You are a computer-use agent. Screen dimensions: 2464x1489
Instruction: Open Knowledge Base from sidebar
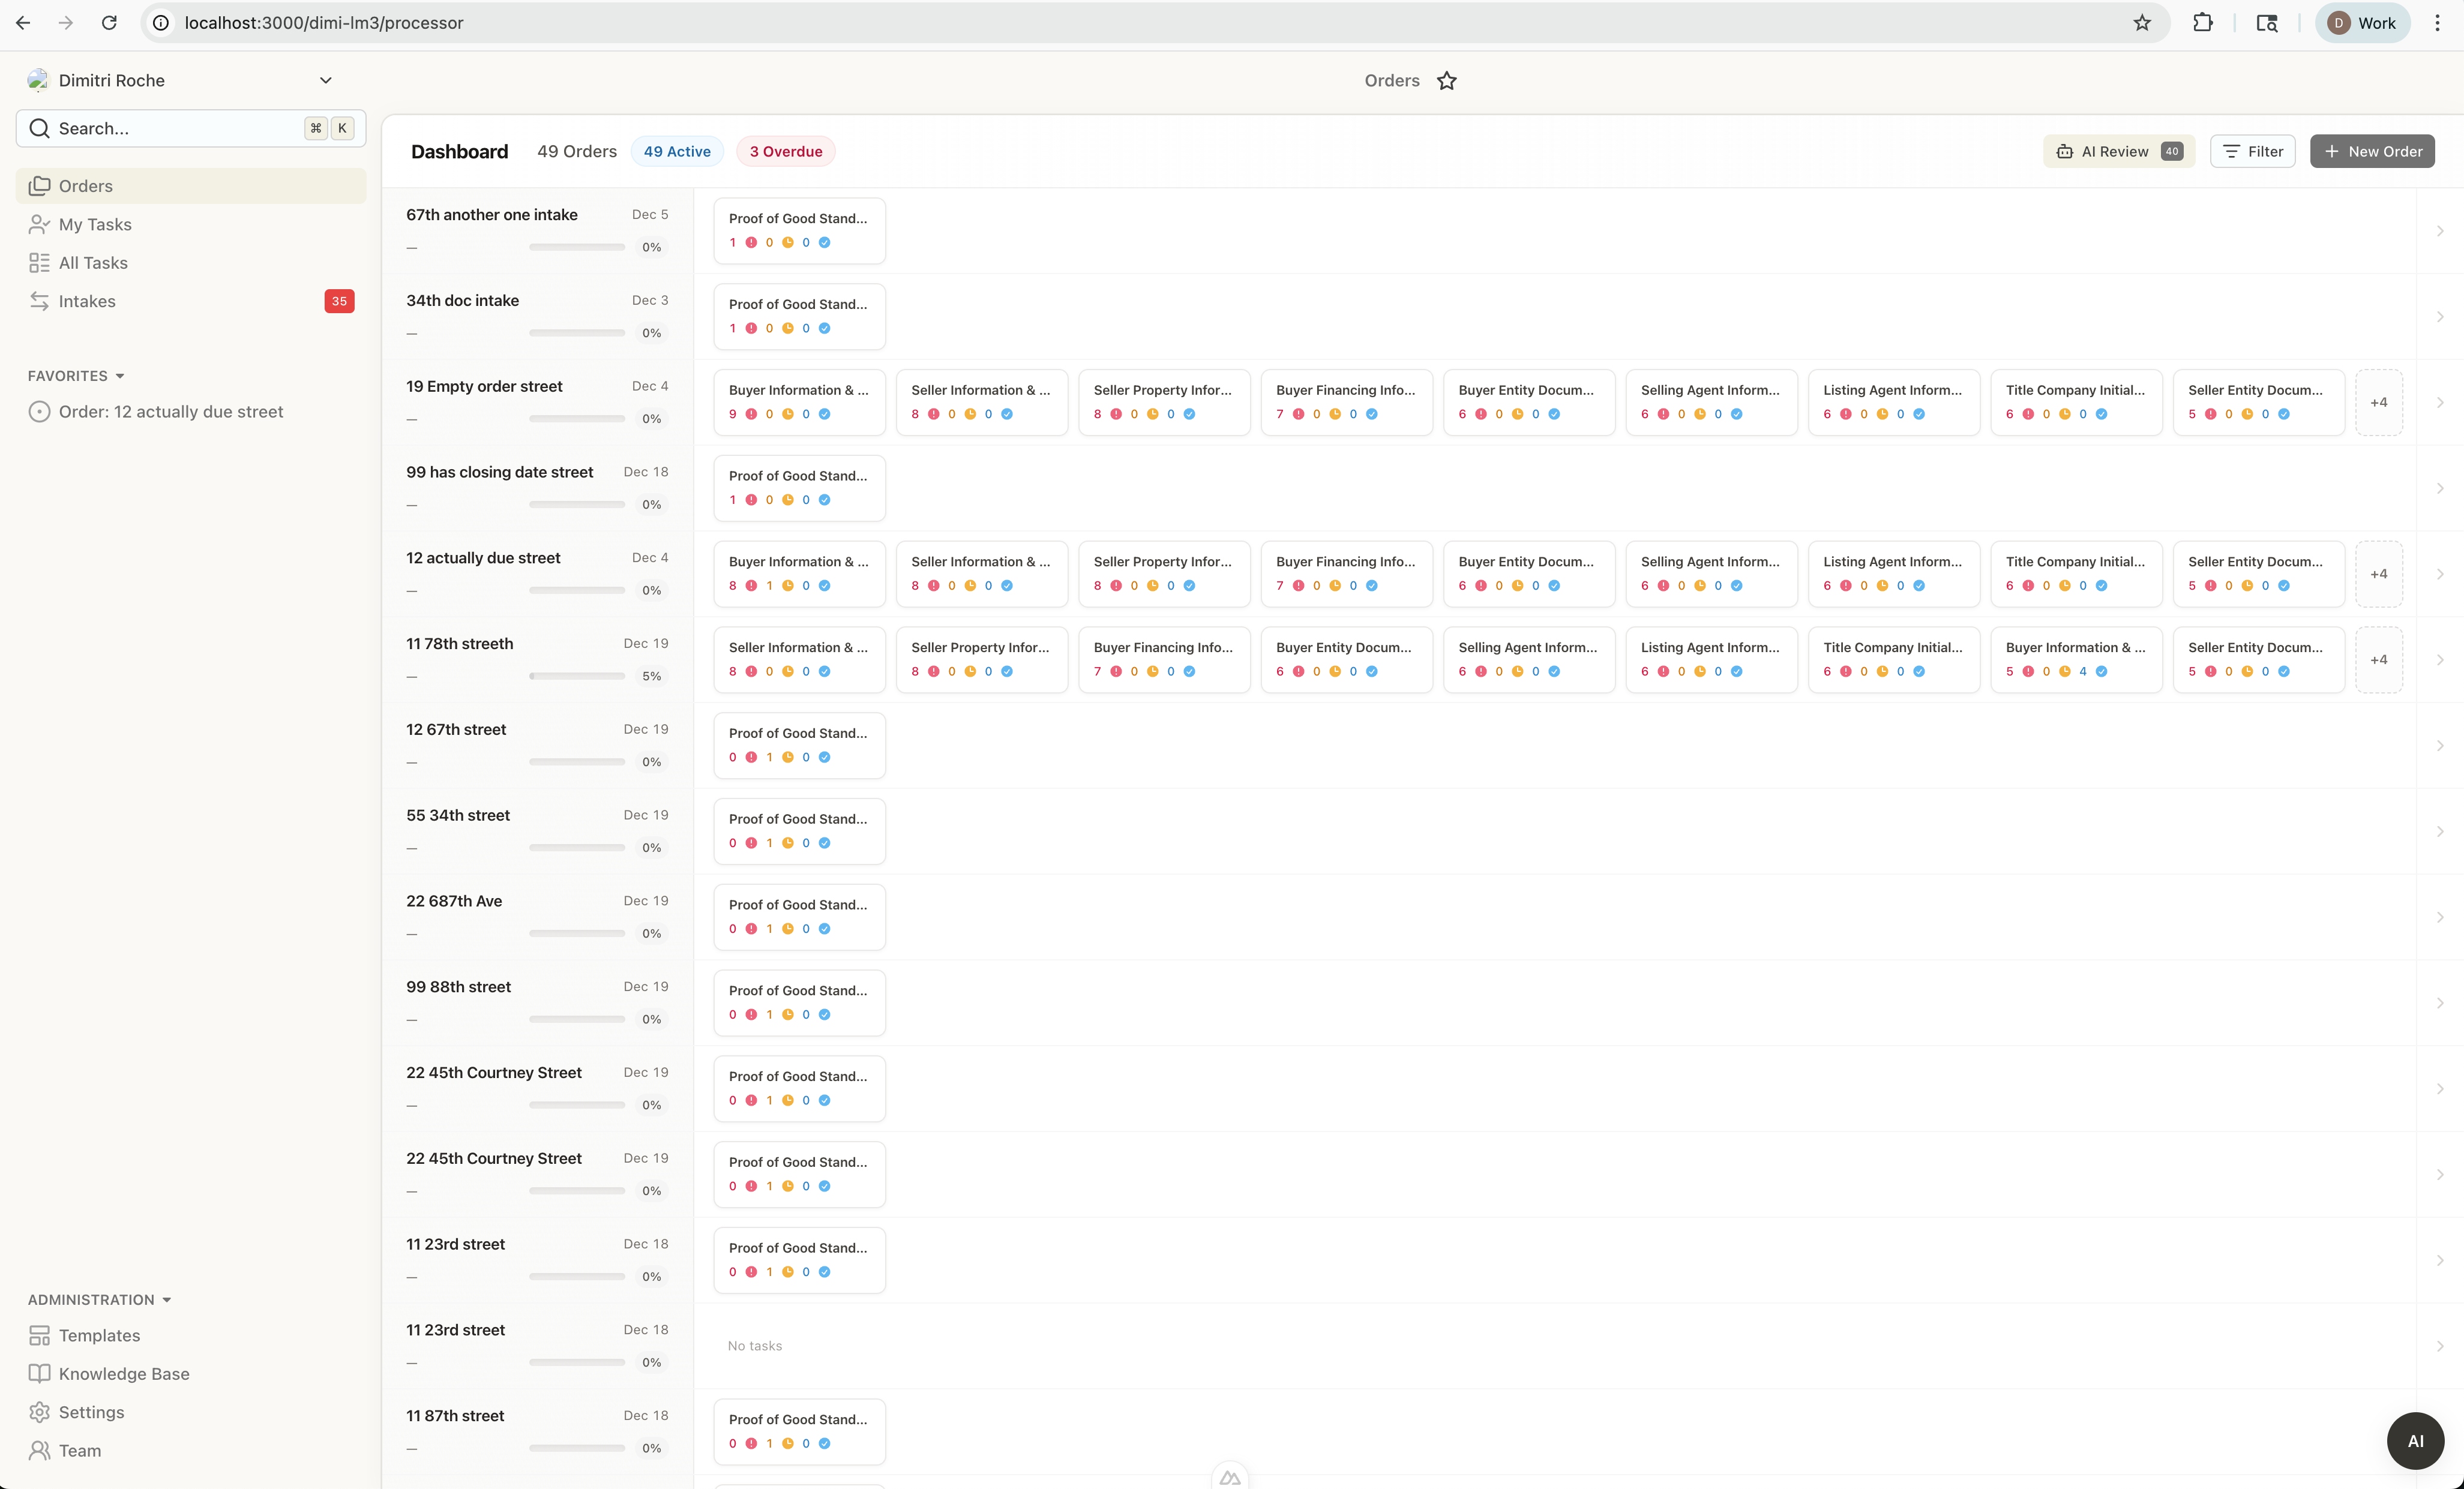point(123,1373)
